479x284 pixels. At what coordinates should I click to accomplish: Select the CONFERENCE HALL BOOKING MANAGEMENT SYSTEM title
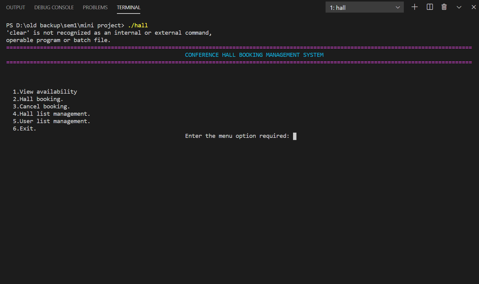tap(254, 55)
